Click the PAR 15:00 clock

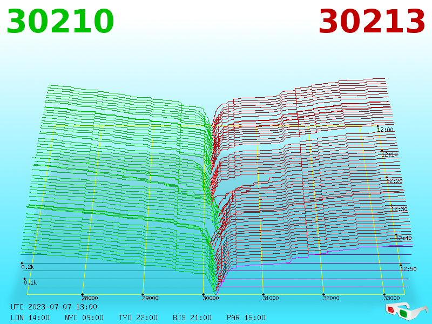[x=246, y=318]
